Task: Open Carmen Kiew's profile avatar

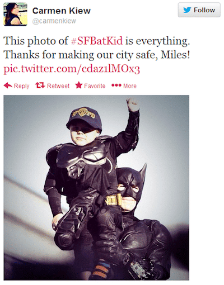Action: click(15, 15)
